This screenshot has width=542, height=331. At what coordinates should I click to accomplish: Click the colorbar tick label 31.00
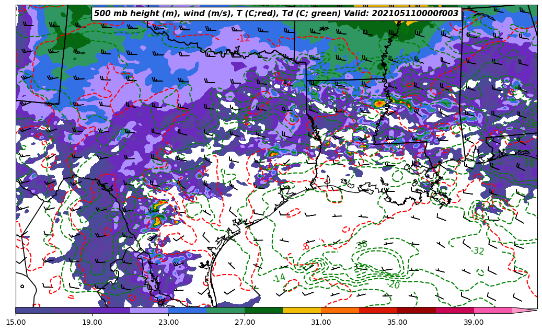click(x=321, y=322)
